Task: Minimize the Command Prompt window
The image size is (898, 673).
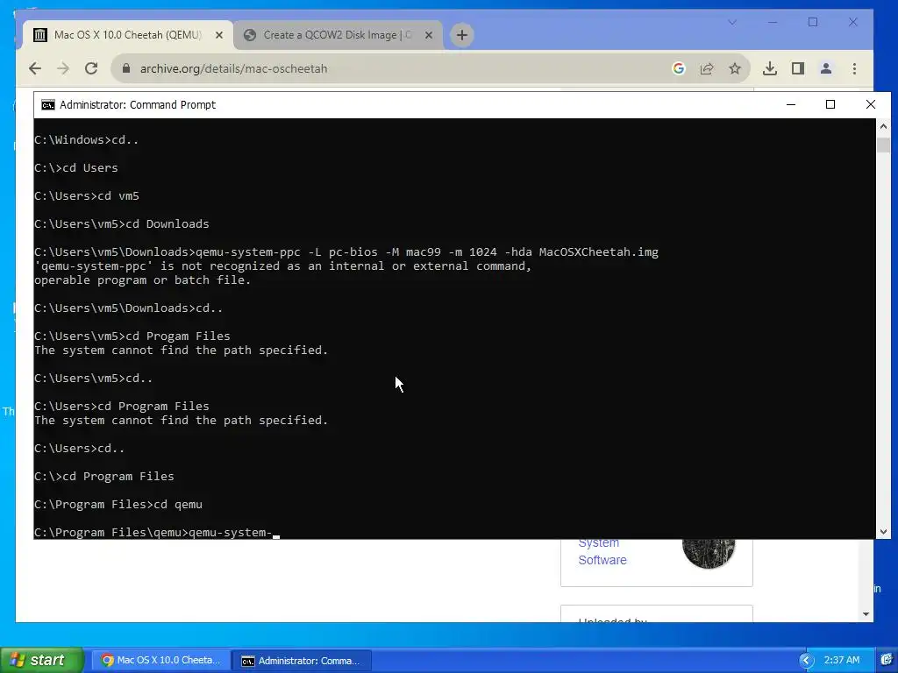Action: pos(791,104)
